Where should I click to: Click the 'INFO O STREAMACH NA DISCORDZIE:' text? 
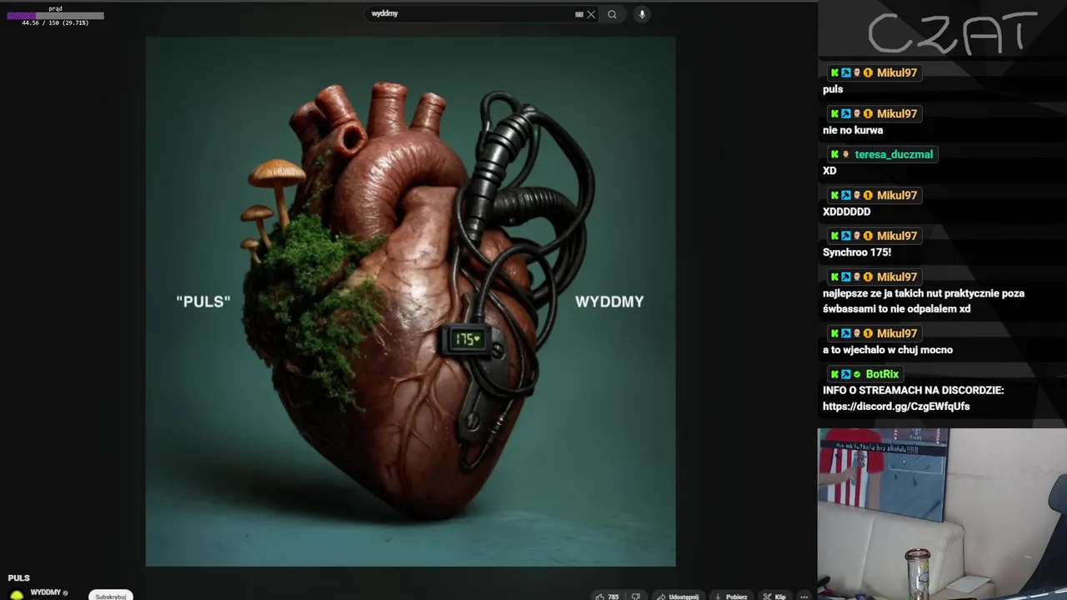click(x=913, y=390)
